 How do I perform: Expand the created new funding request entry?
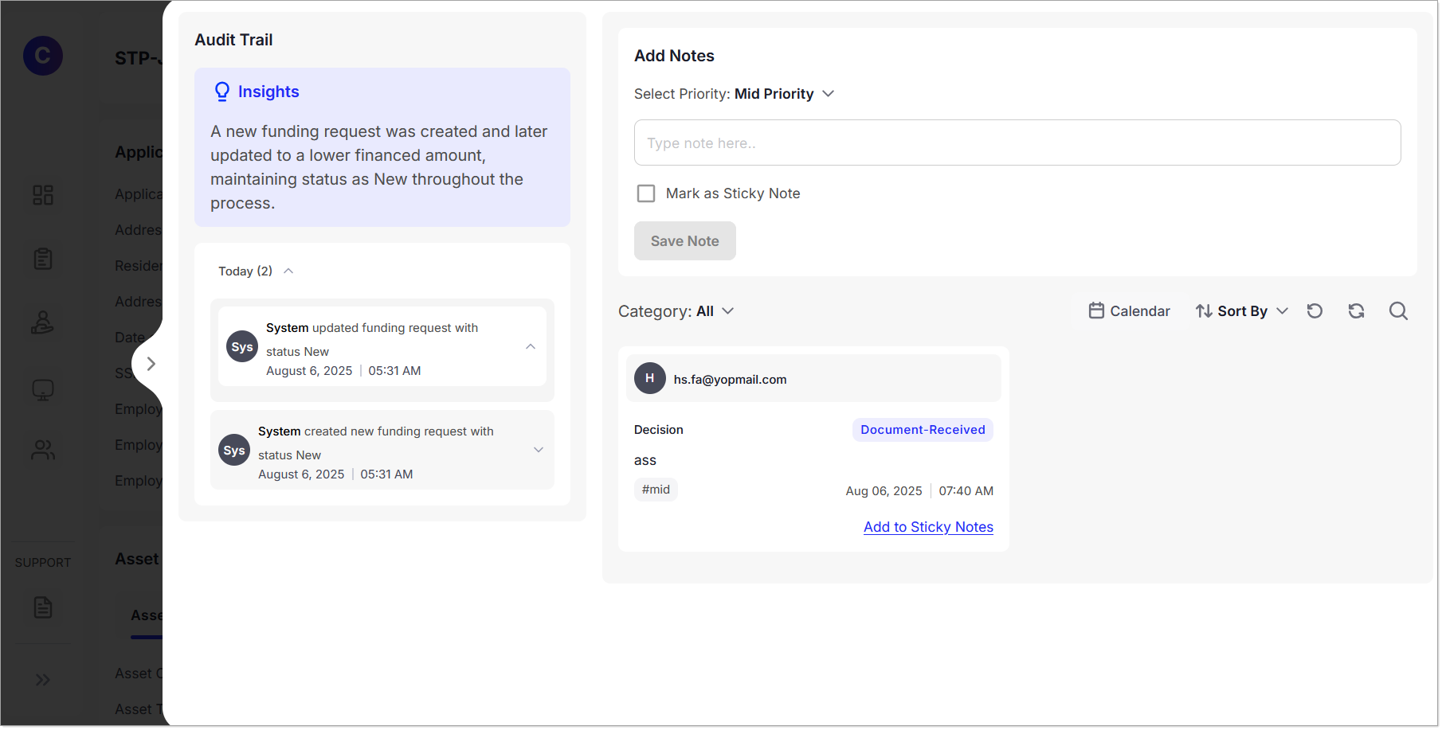pyautogui.click(x=539, y=451)
